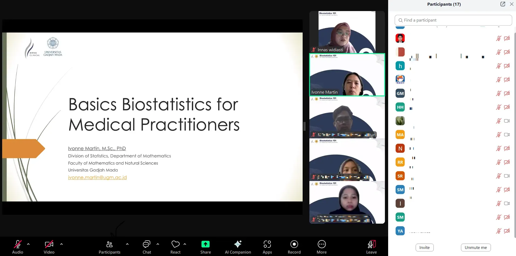Select the Ivonne Martin video thumbnail

point(347,75)
